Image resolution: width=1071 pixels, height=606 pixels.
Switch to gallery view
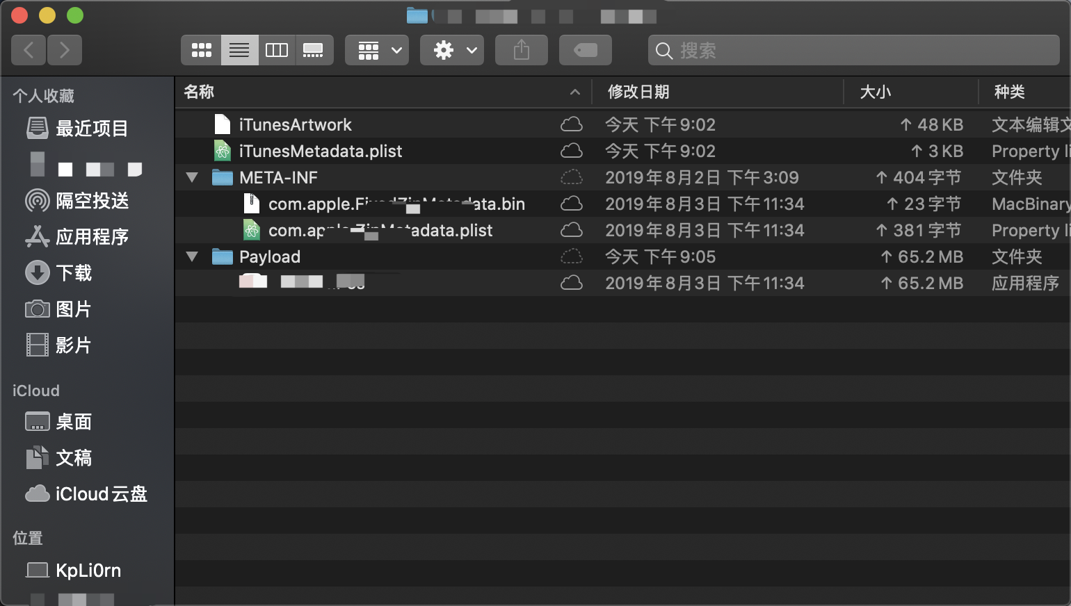click(x=314, y=50)
